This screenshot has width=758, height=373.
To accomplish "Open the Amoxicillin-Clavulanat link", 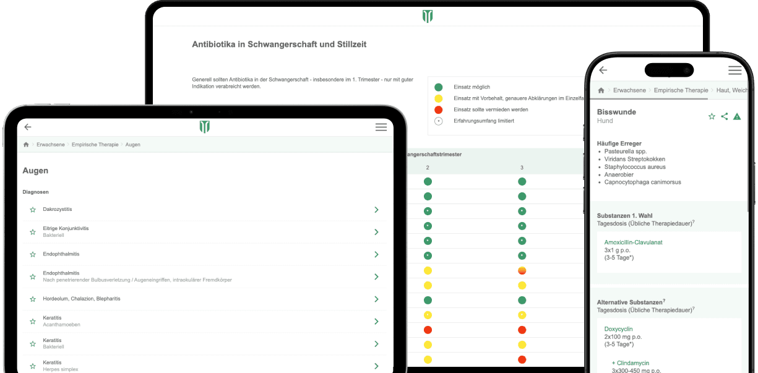I will pyautogui.click(x=633, y=242).
